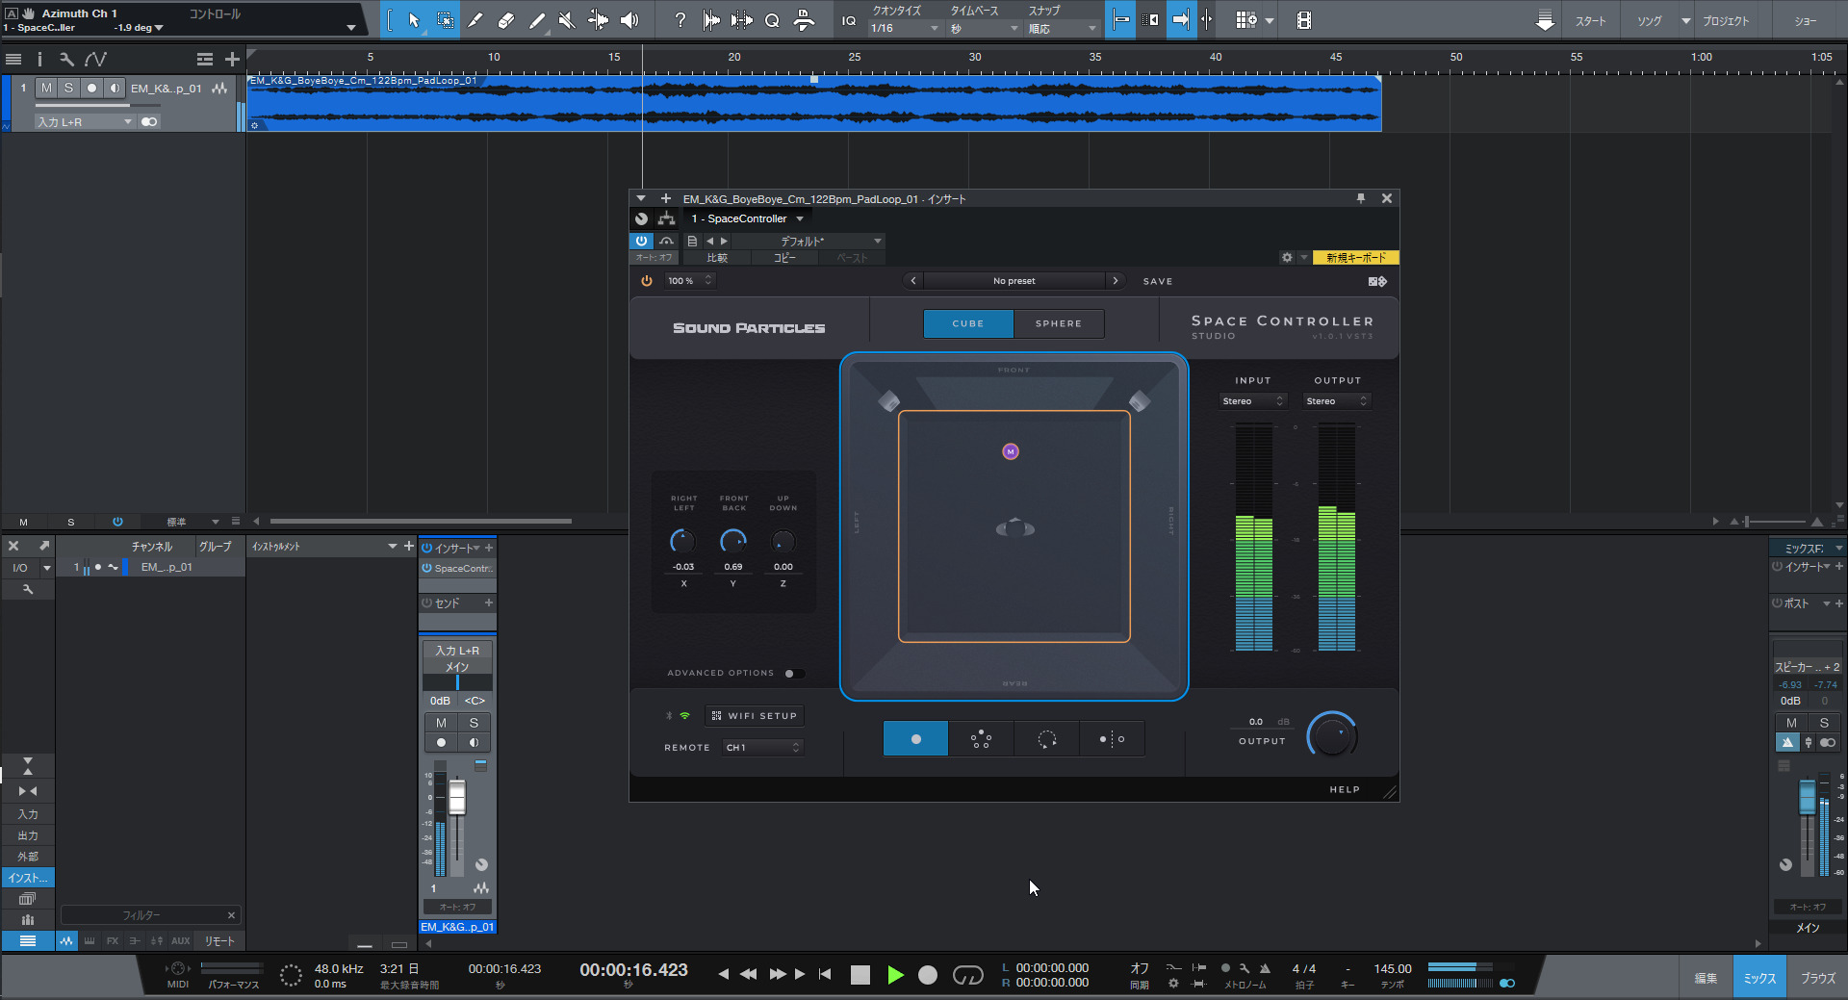Screen dimensions: 1848x1000
Task: Click the Compare button
Action: point(717,258)
